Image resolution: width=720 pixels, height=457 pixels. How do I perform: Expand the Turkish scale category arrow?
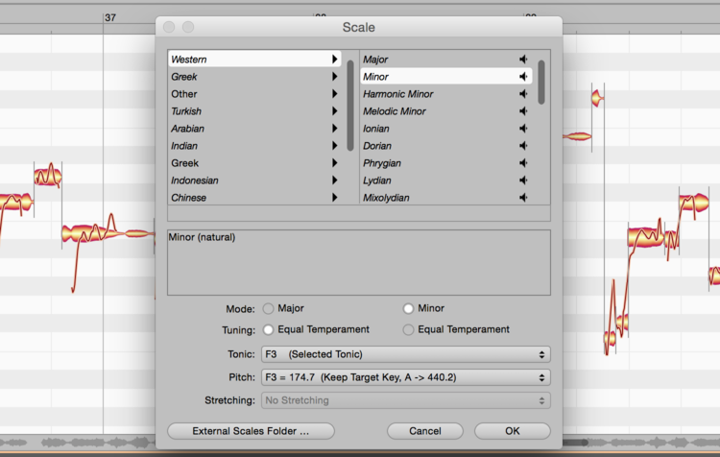[x=335, y=111]
